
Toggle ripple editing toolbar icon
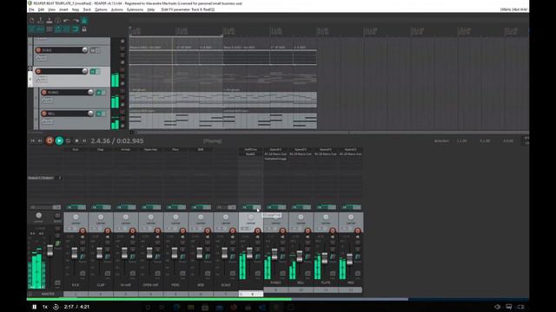50,29
